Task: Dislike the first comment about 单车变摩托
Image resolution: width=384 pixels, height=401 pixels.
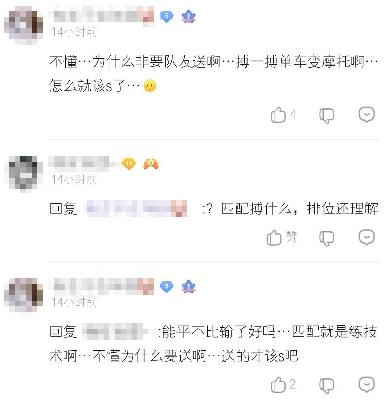Action: click(x=327, y=116)
